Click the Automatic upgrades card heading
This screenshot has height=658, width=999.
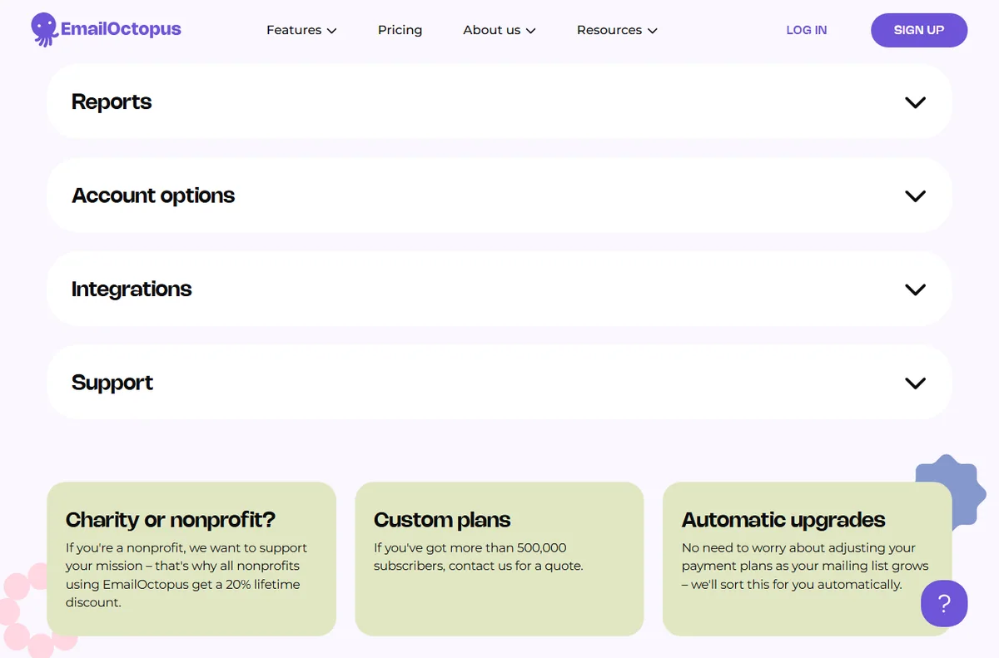click(783, 520)
